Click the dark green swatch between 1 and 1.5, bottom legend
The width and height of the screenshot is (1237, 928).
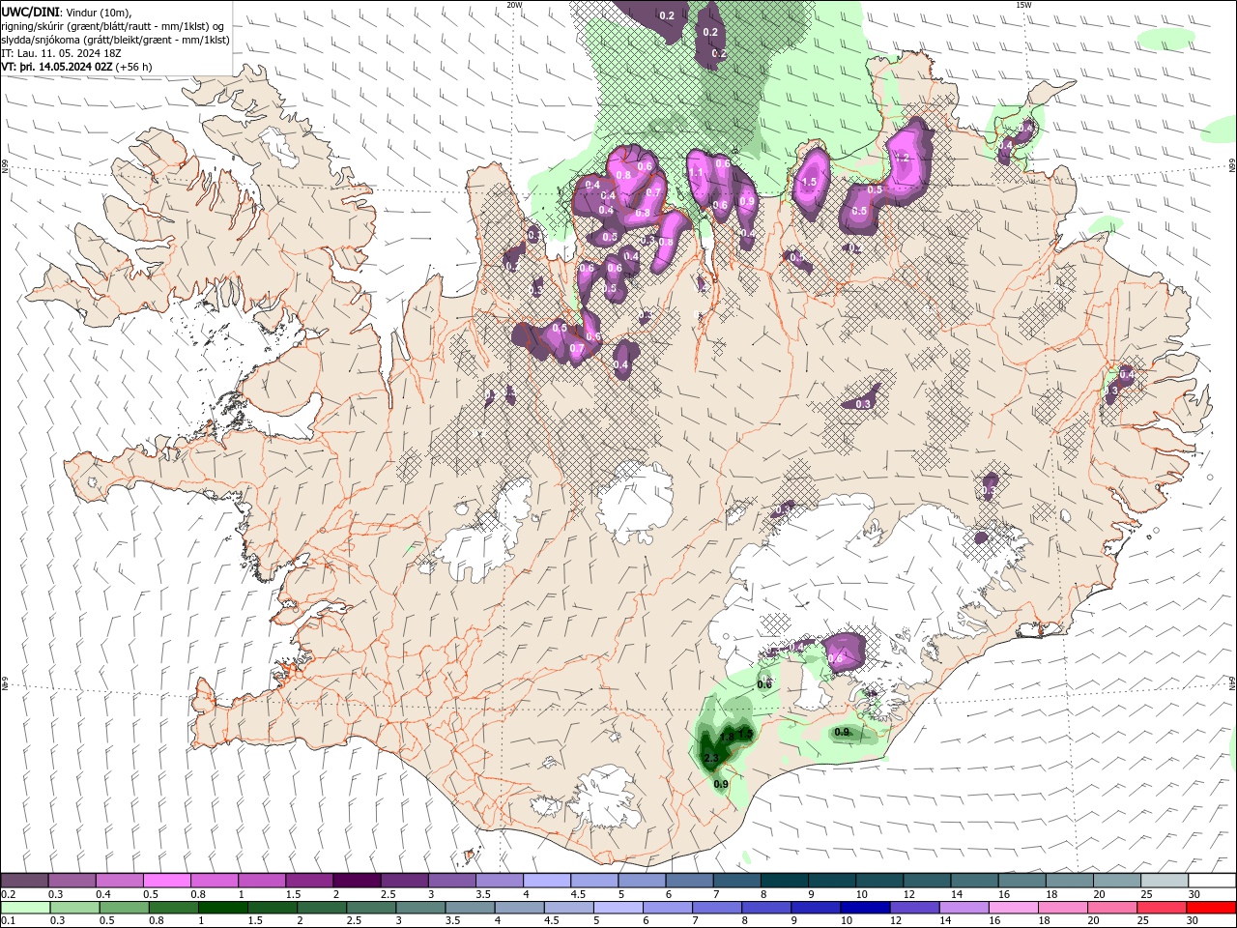pos(223,908)
